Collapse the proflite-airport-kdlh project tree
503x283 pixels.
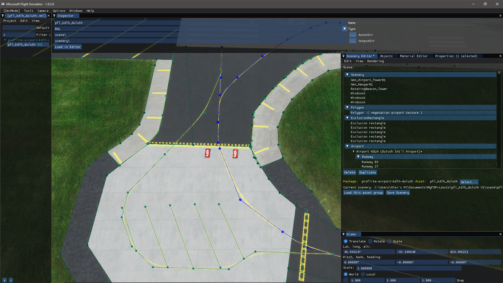[x=5, y=40]
